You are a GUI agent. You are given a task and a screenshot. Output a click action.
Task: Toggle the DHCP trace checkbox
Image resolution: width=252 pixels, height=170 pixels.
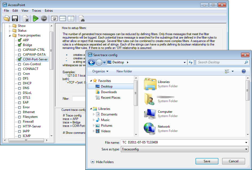[x=19, y=83]
